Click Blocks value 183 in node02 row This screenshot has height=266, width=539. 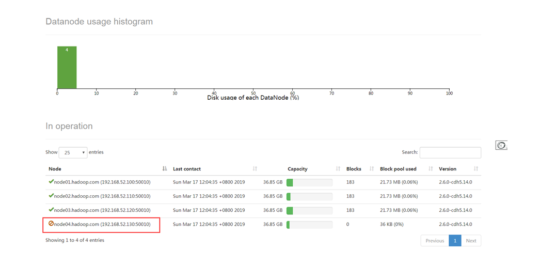click(350, 196)
